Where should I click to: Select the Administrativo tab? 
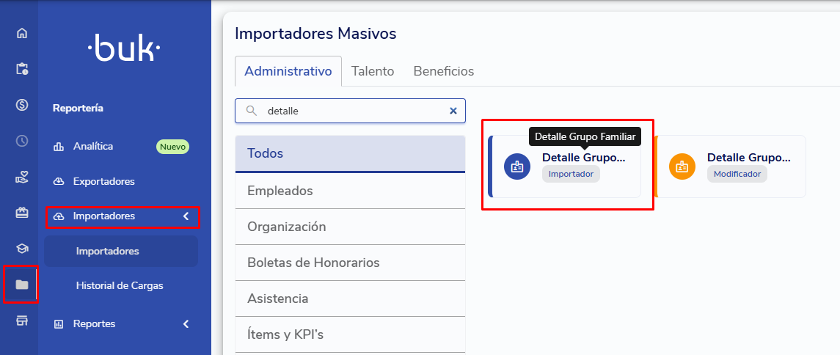coord(288,71)
